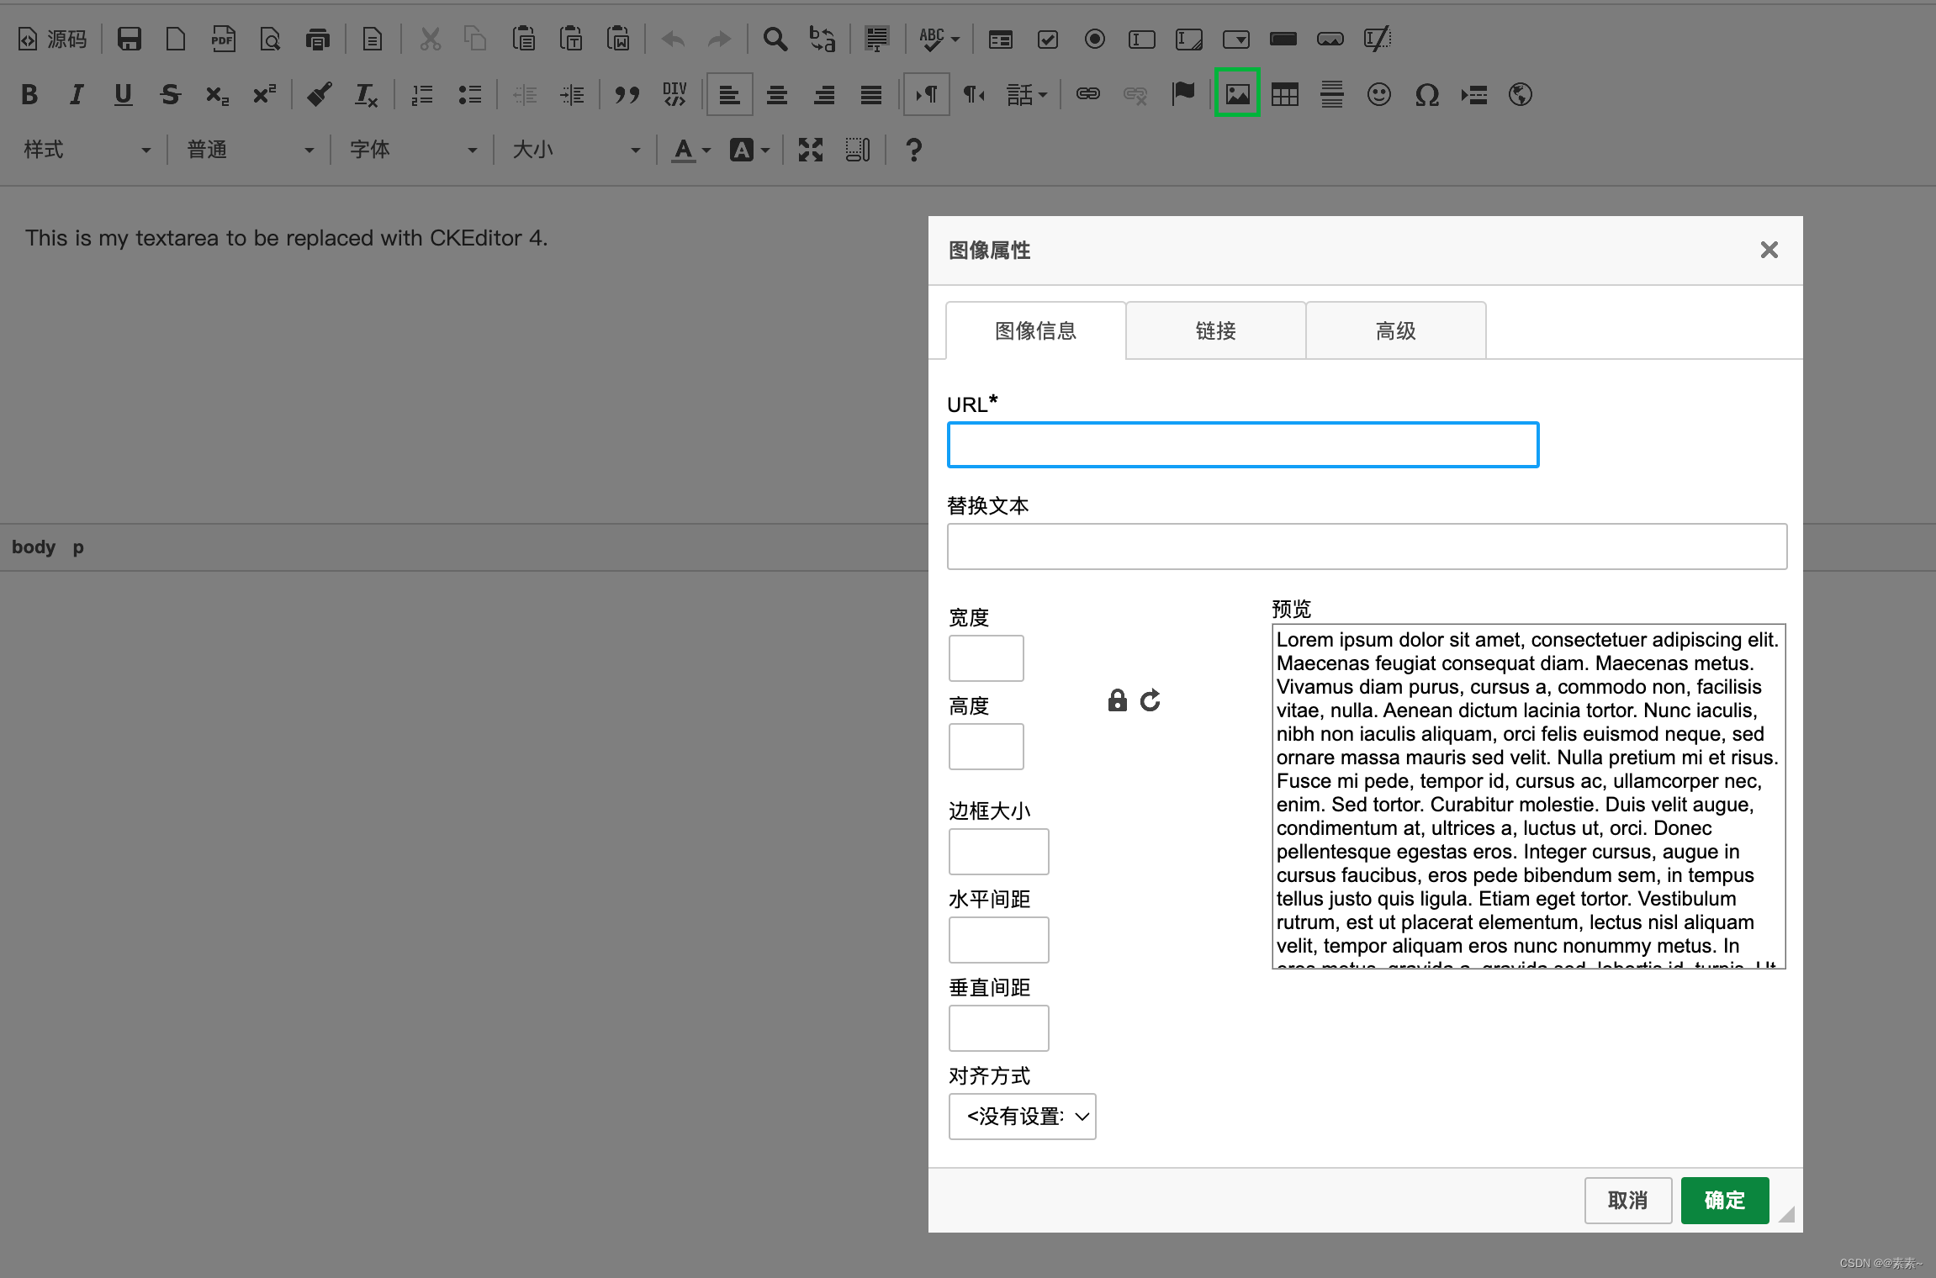Image resolution: width=1936 pixels, height=1278 pixels.
Task: Insert a table
Action: pyautogui.click(x=1284, y=94)
